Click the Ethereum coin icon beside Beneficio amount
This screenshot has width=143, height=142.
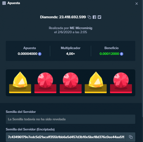(122, 54)
